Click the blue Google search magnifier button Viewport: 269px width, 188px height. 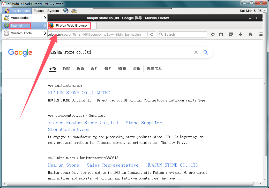pyautogui.click(x=206, y=52)
